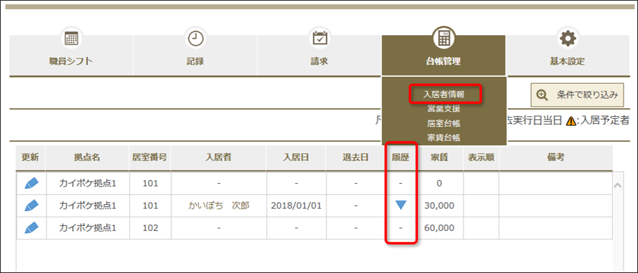This screenshot has width=638, height=273.
Task: Edit the かいぽち 次郎 row with the pencil
Action: coord(31,206)
